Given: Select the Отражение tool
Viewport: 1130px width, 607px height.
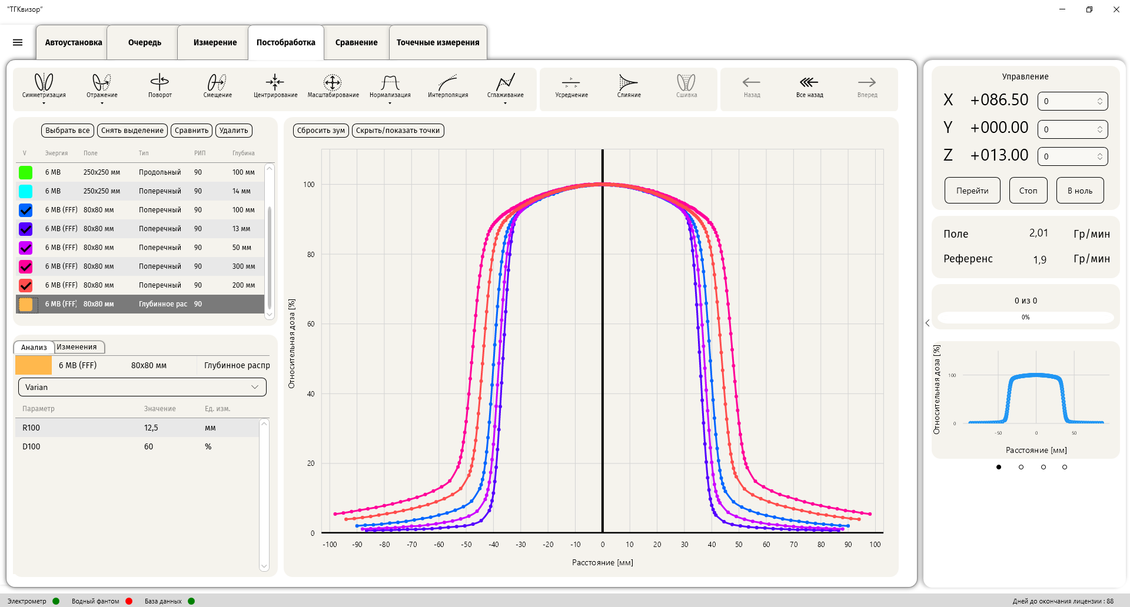Looking at the screenshot, I should point(102,82).
